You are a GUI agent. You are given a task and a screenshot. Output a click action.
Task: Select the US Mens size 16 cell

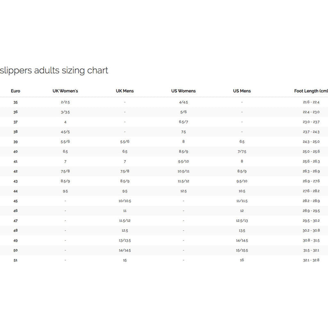tap(242, 260)
